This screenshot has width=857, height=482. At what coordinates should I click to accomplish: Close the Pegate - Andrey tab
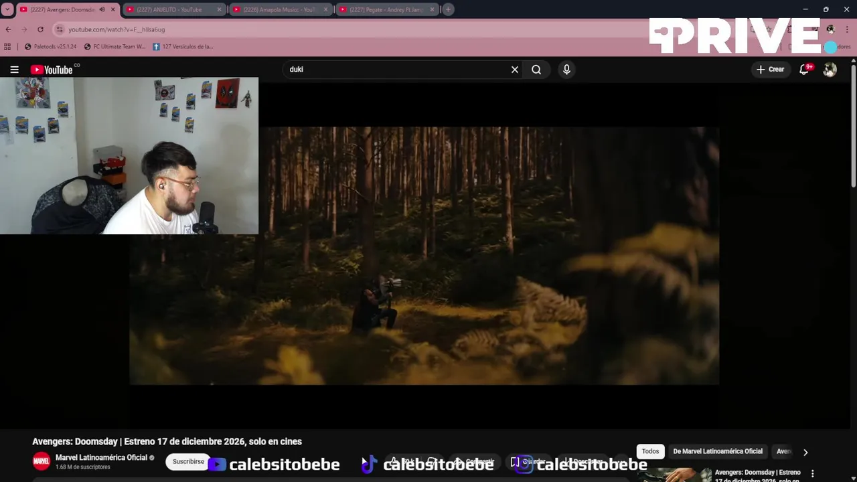click(432, 9)
